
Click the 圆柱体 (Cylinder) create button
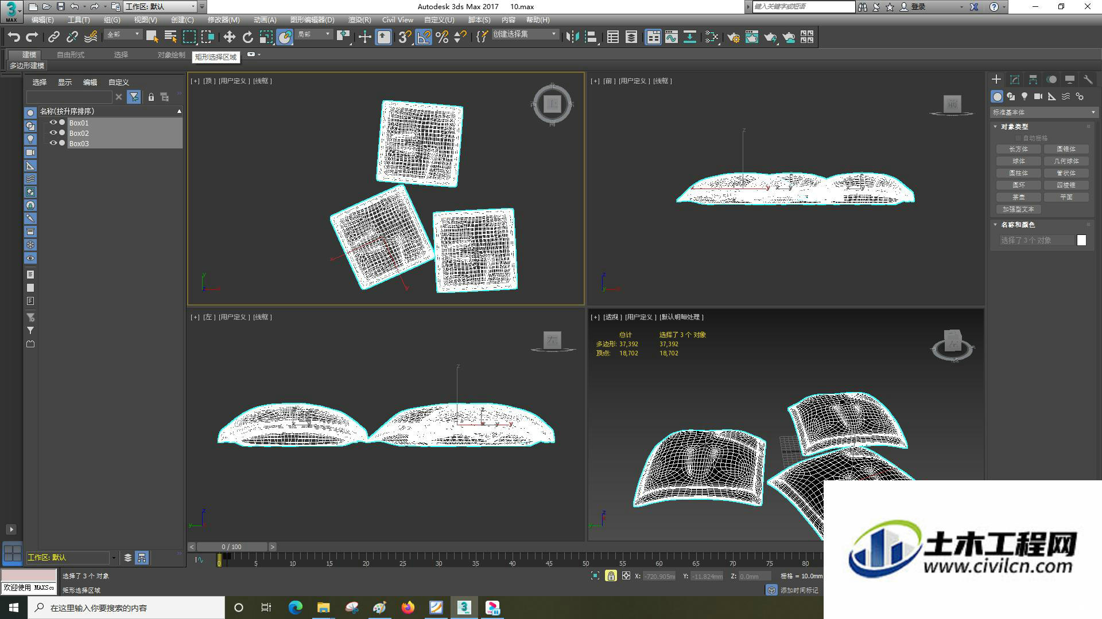tap(1019, 173)
